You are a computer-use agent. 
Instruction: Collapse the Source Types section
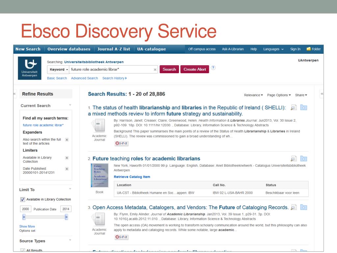click(x=70, y=240)
